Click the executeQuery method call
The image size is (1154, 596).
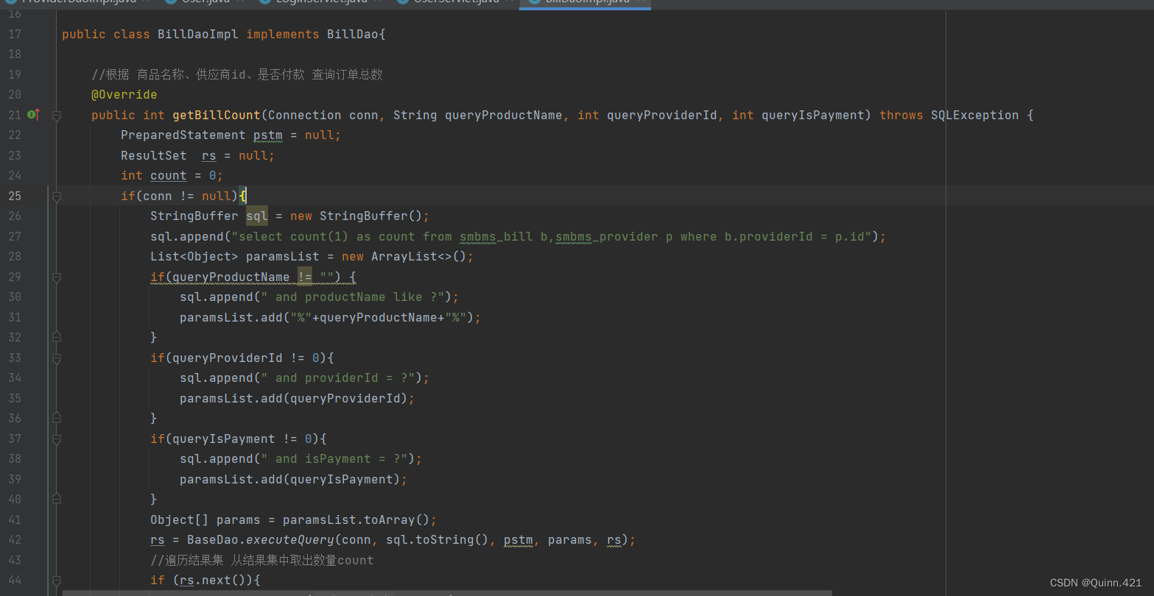pos(290,540)
